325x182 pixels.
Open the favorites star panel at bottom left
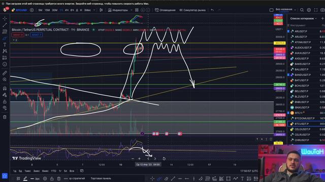coord(5,176)
